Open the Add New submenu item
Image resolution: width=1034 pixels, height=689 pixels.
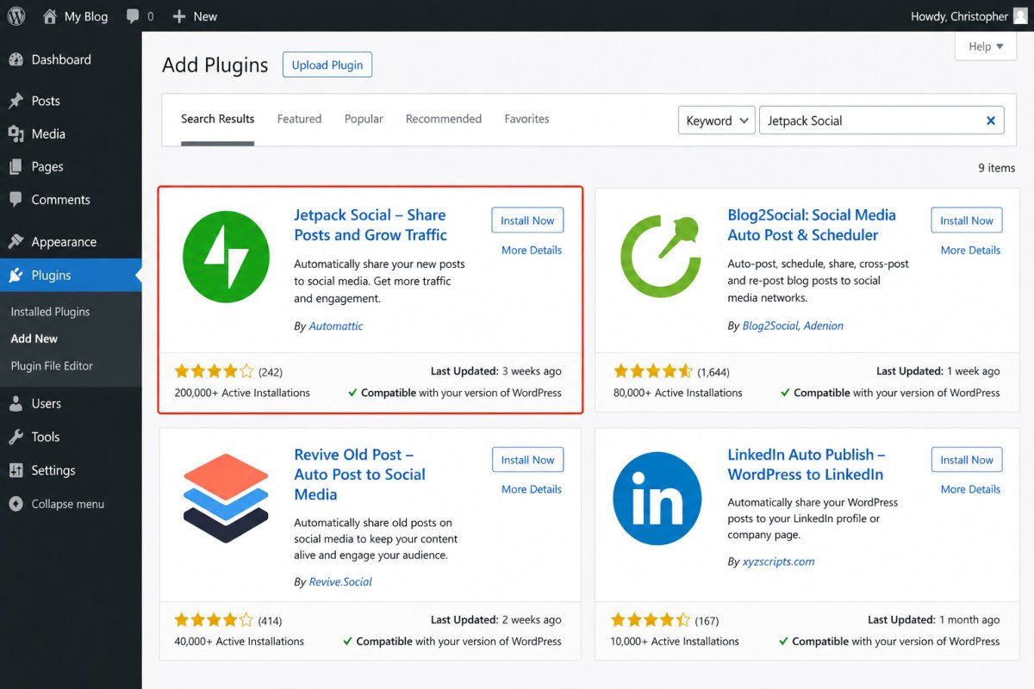(x=34, y=338)
